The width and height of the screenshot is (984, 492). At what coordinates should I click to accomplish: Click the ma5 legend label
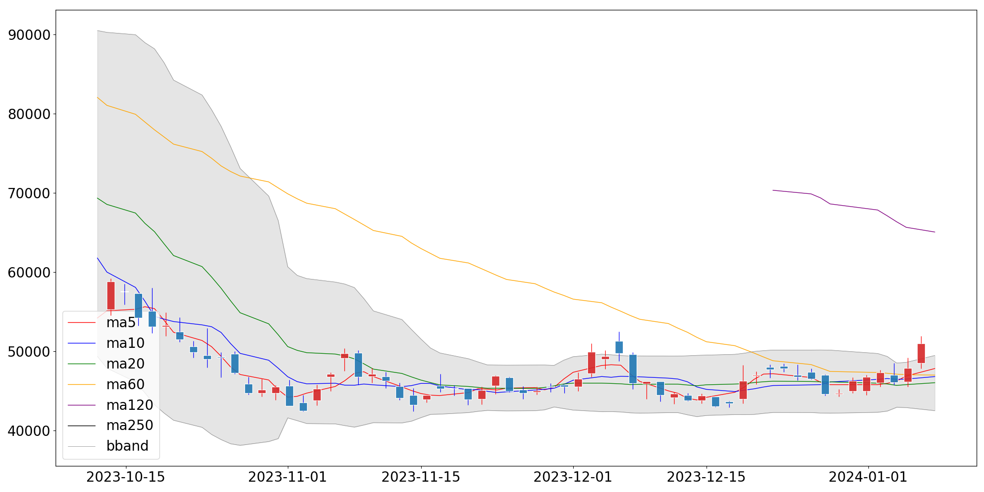point(121,323)
